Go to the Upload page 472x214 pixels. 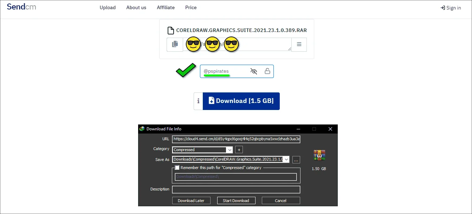pos(108,7)
